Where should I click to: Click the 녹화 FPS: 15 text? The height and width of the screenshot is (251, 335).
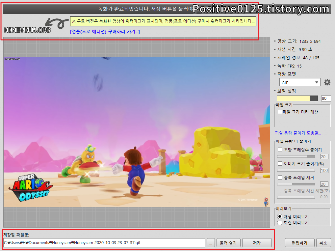(289, 66)
